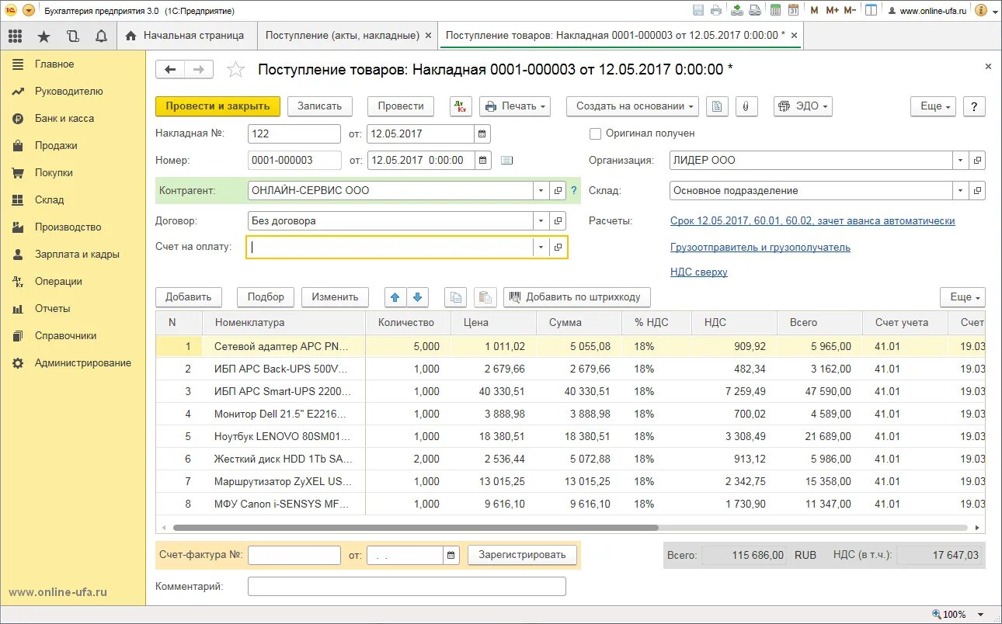The image size is (1002, 624).
Task: Open the sections menu grid icon
Action: 15,36
